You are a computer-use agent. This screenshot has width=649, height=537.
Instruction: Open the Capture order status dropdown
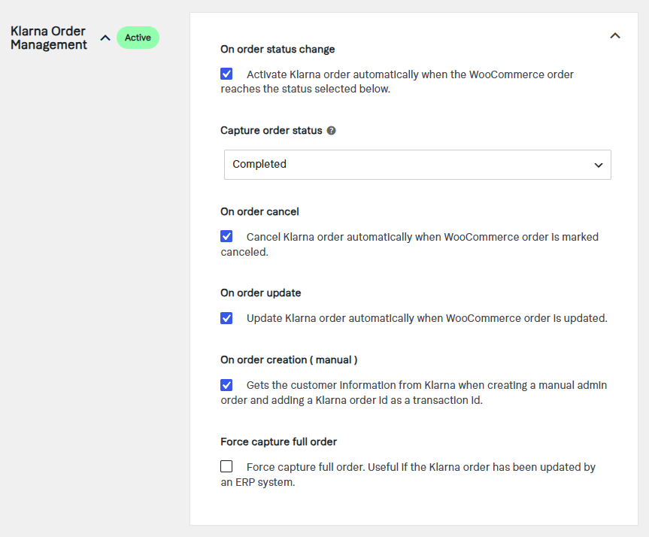[417, 165]
